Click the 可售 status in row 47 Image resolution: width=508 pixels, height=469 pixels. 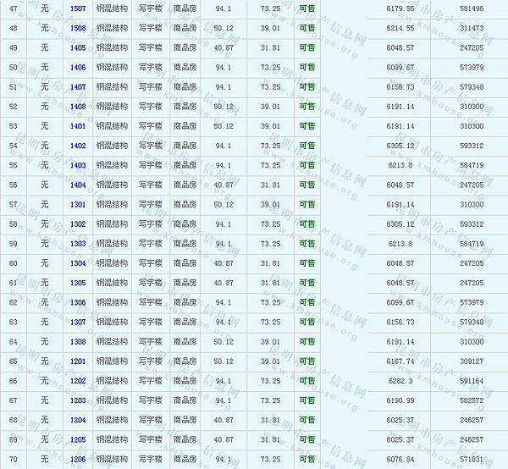306,8
